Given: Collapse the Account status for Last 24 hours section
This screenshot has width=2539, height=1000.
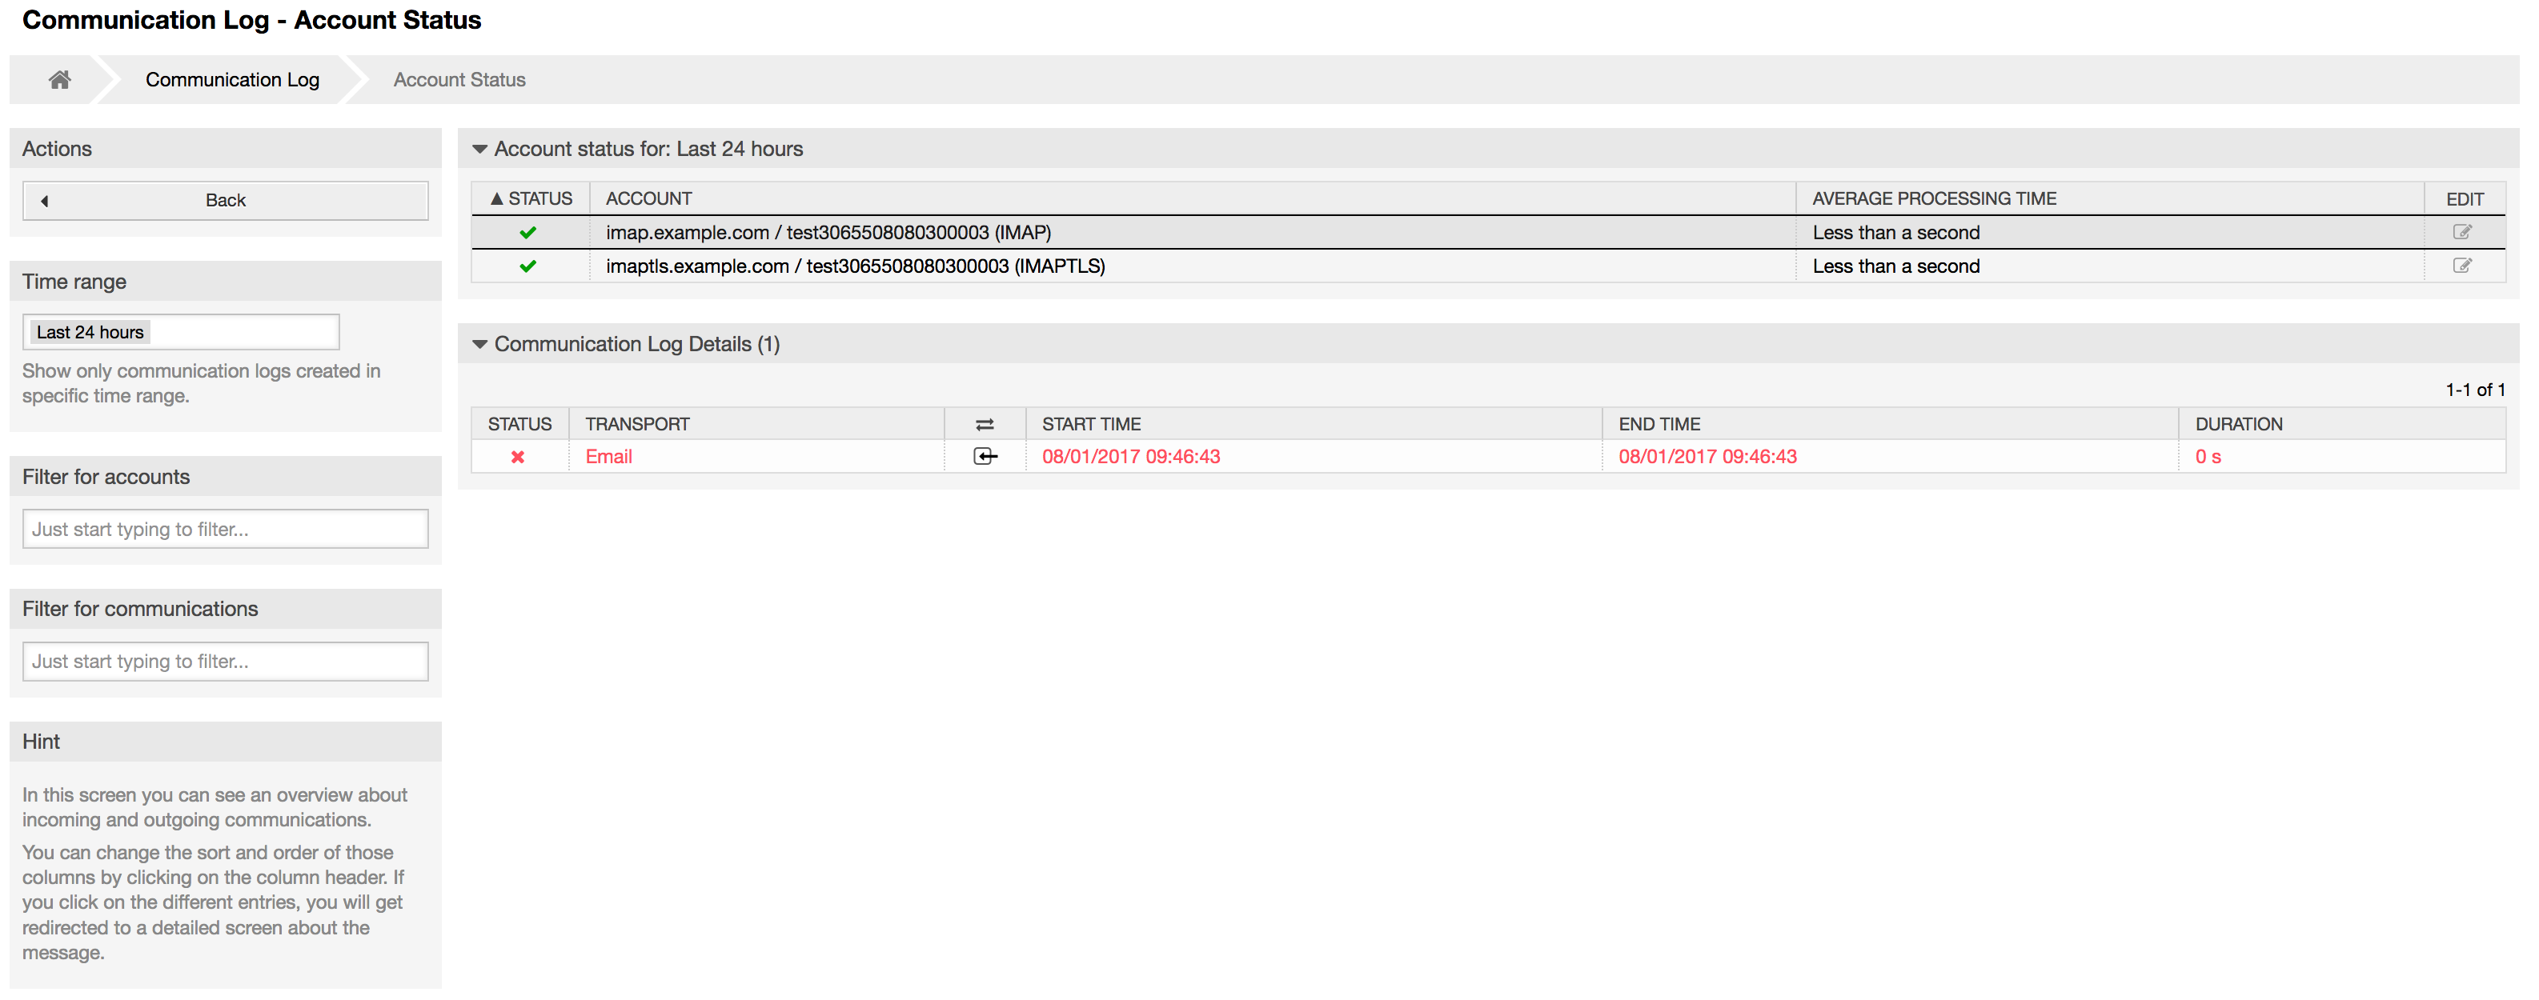Looking at the screenshot, I should (x=481, y=149).
